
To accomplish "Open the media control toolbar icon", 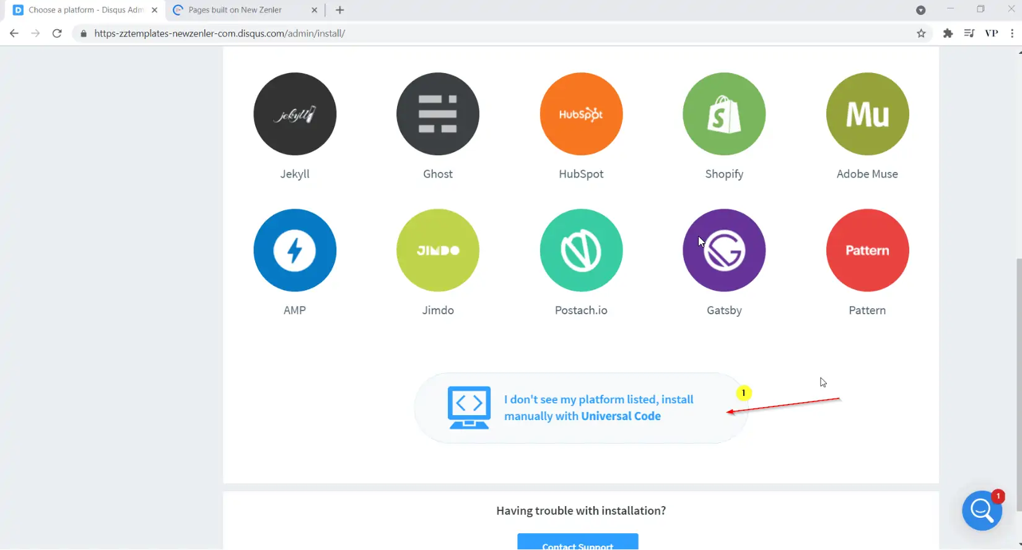I will [x=969, y=33].
